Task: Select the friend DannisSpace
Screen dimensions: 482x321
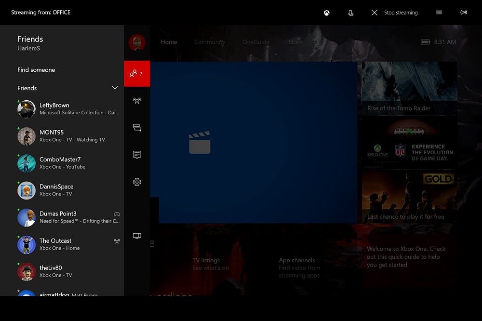Action: 68,190
